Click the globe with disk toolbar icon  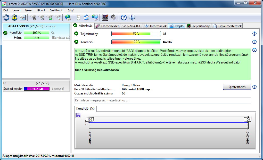(68, 18)
